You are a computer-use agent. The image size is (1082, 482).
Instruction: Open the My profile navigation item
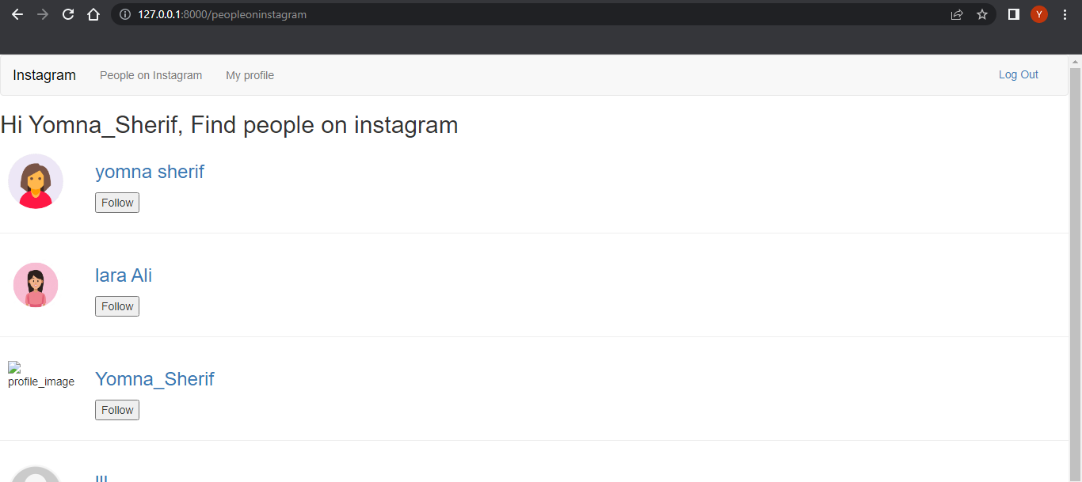pyautogui.click(x=250, y=75)
